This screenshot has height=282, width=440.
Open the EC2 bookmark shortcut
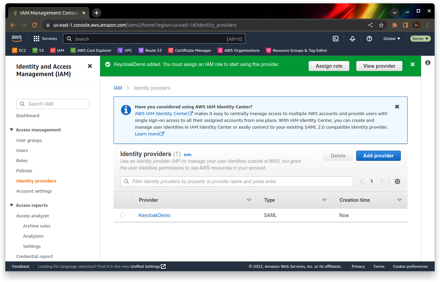tap(19, 50)
